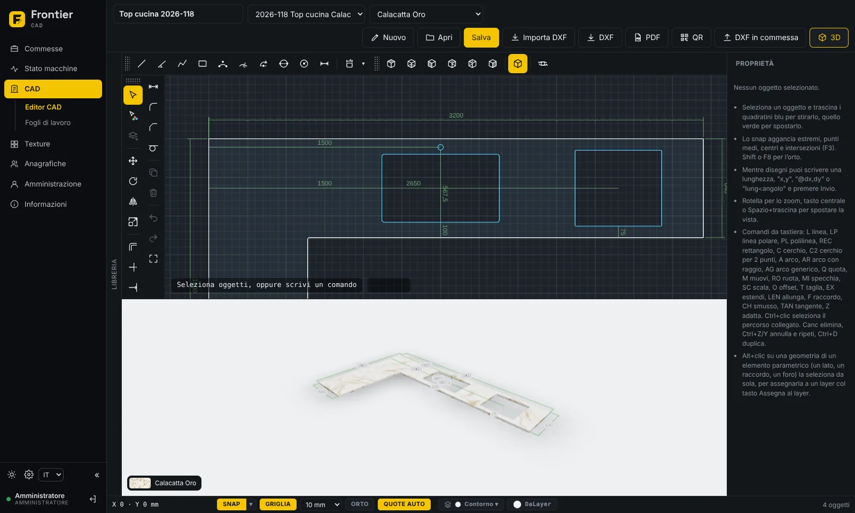Image resolution: width=855 pixels, height=513 pixels.
Task: Toggle SNAP mode in status bar
Action: (231, 504)
